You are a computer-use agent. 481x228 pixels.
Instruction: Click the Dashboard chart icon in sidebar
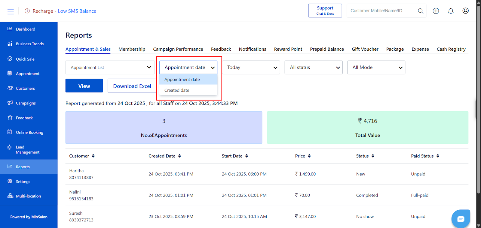click(x=10, y=29)
